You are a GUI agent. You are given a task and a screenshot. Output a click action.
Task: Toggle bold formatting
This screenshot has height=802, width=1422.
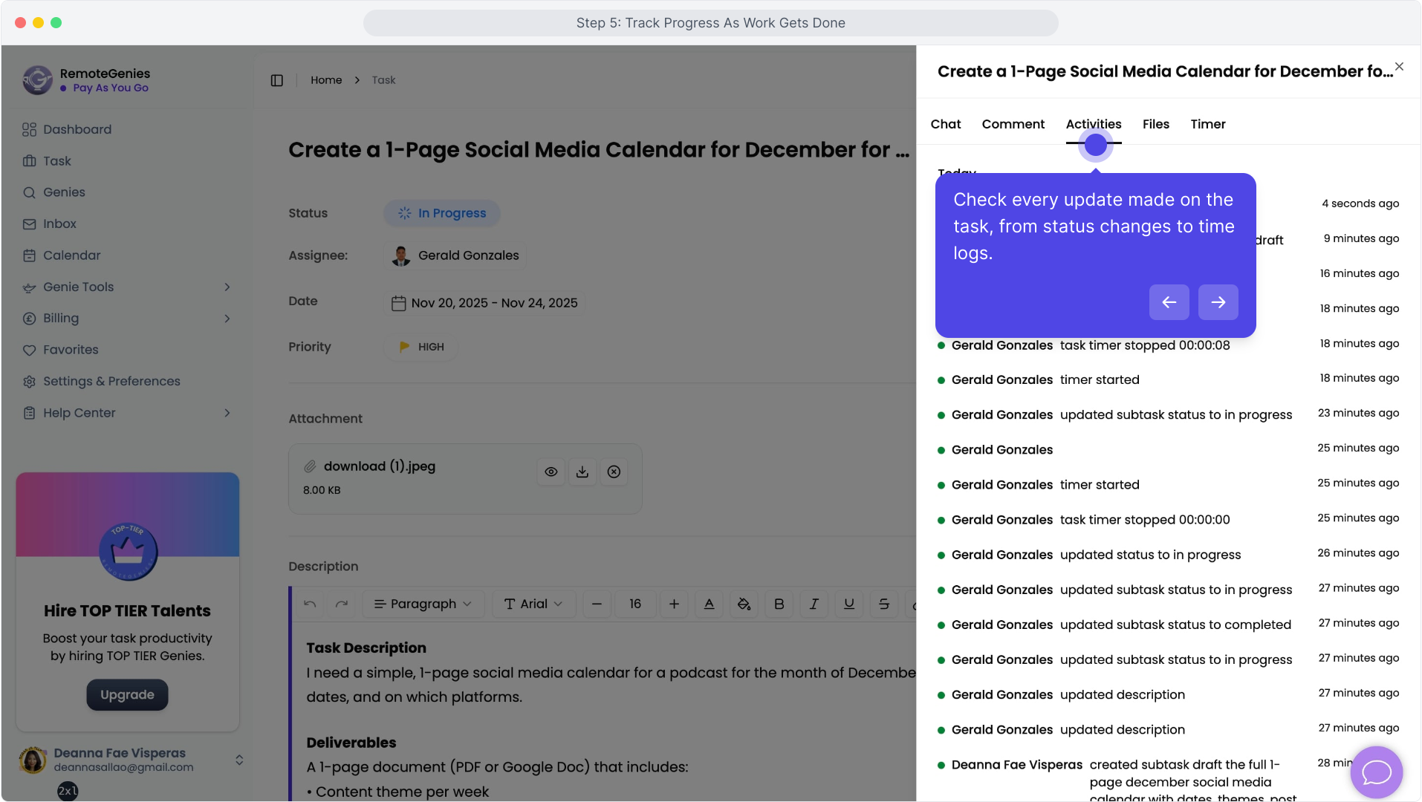(779, 604)
